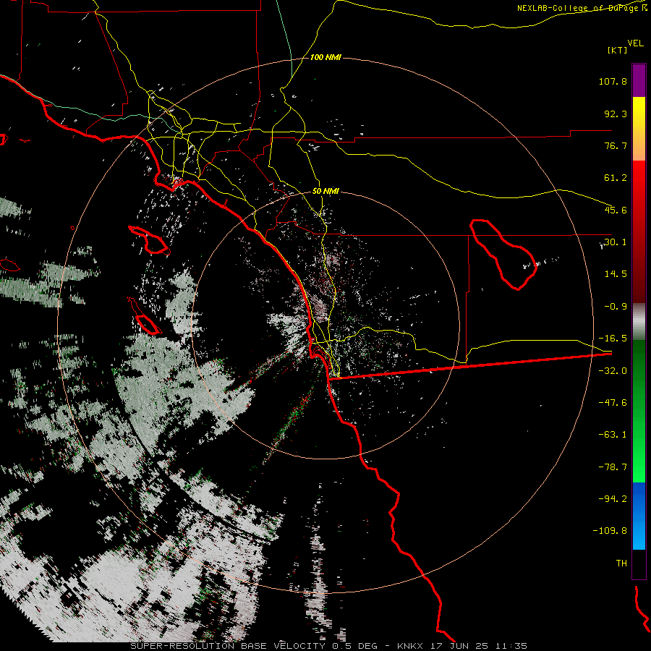
Task: Pick the yellow-orange band of the velocity scale
Action: point(639,129)
